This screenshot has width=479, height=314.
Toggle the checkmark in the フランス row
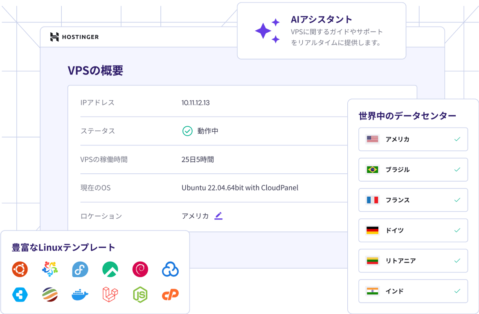click(457, 200)
